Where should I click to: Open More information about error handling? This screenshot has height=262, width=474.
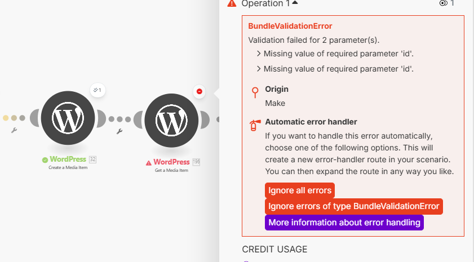(x=344, y=223)
